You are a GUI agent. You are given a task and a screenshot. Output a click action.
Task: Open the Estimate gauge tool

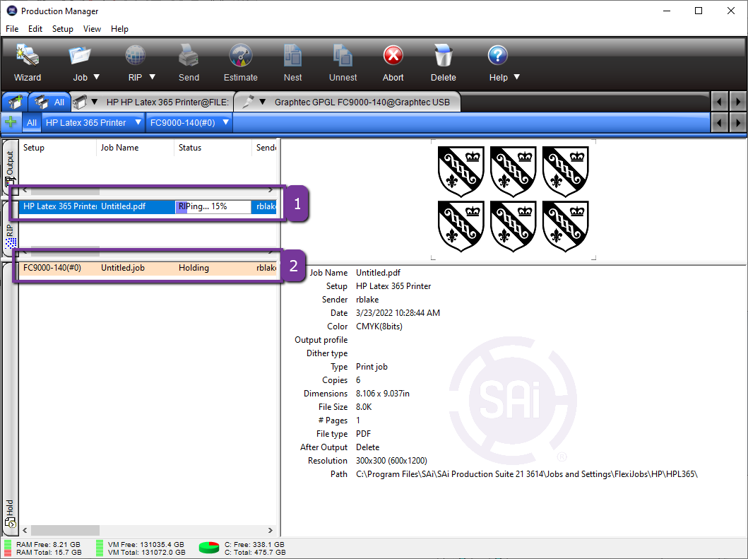point(241,57)
